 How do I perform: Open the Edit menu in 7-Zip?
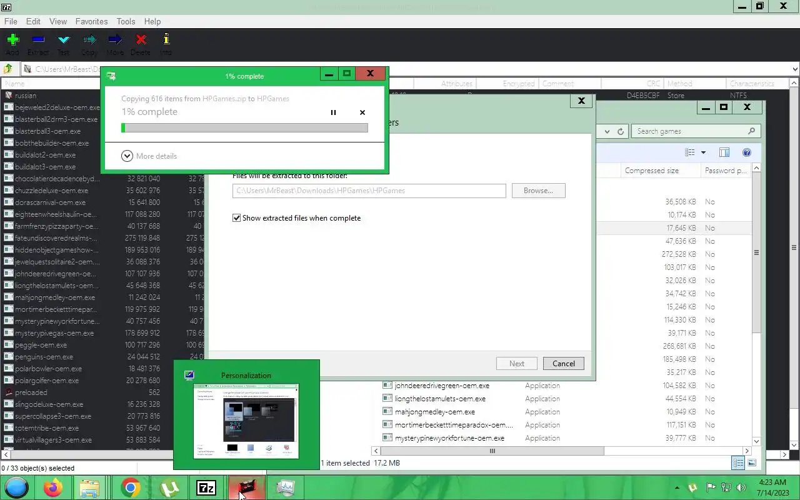[33, 21]
